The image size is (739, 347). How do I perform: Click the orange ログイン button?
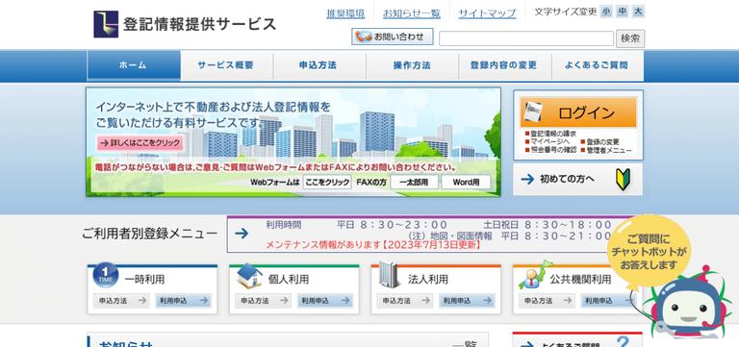point(578,112)
